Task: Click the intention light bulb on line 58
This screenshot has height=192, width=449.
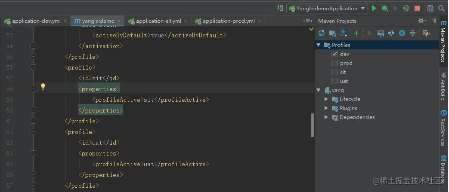Action: [43, 86]
